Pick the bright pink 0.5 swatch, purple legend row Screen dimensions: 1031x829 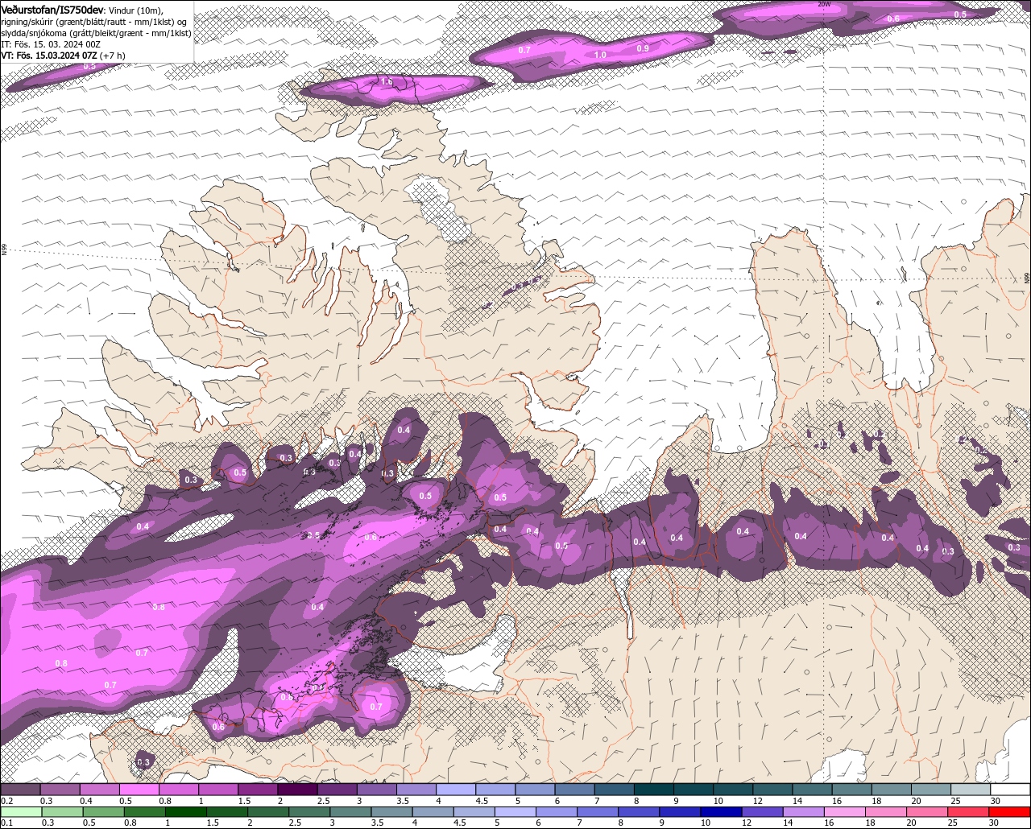point(139,790)
